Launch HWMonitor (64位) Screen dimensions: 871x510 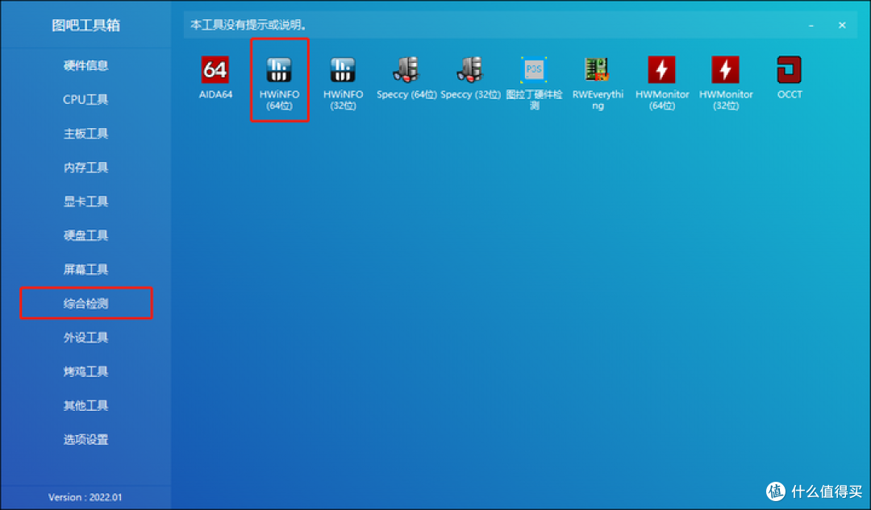tap(661, 82)
